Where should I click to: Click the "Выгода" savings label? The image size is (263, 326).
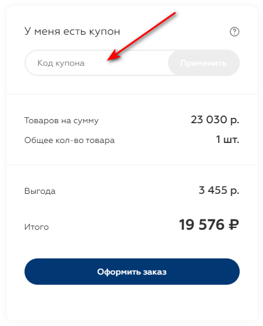(x=40, y=191)
